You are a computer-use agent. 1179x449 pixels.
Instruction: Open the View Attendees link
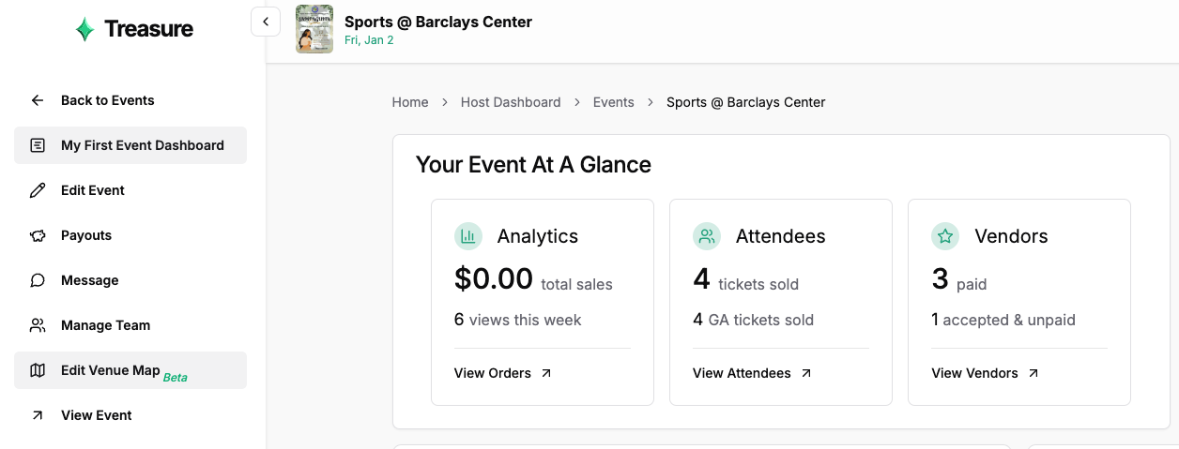[751, 373]
